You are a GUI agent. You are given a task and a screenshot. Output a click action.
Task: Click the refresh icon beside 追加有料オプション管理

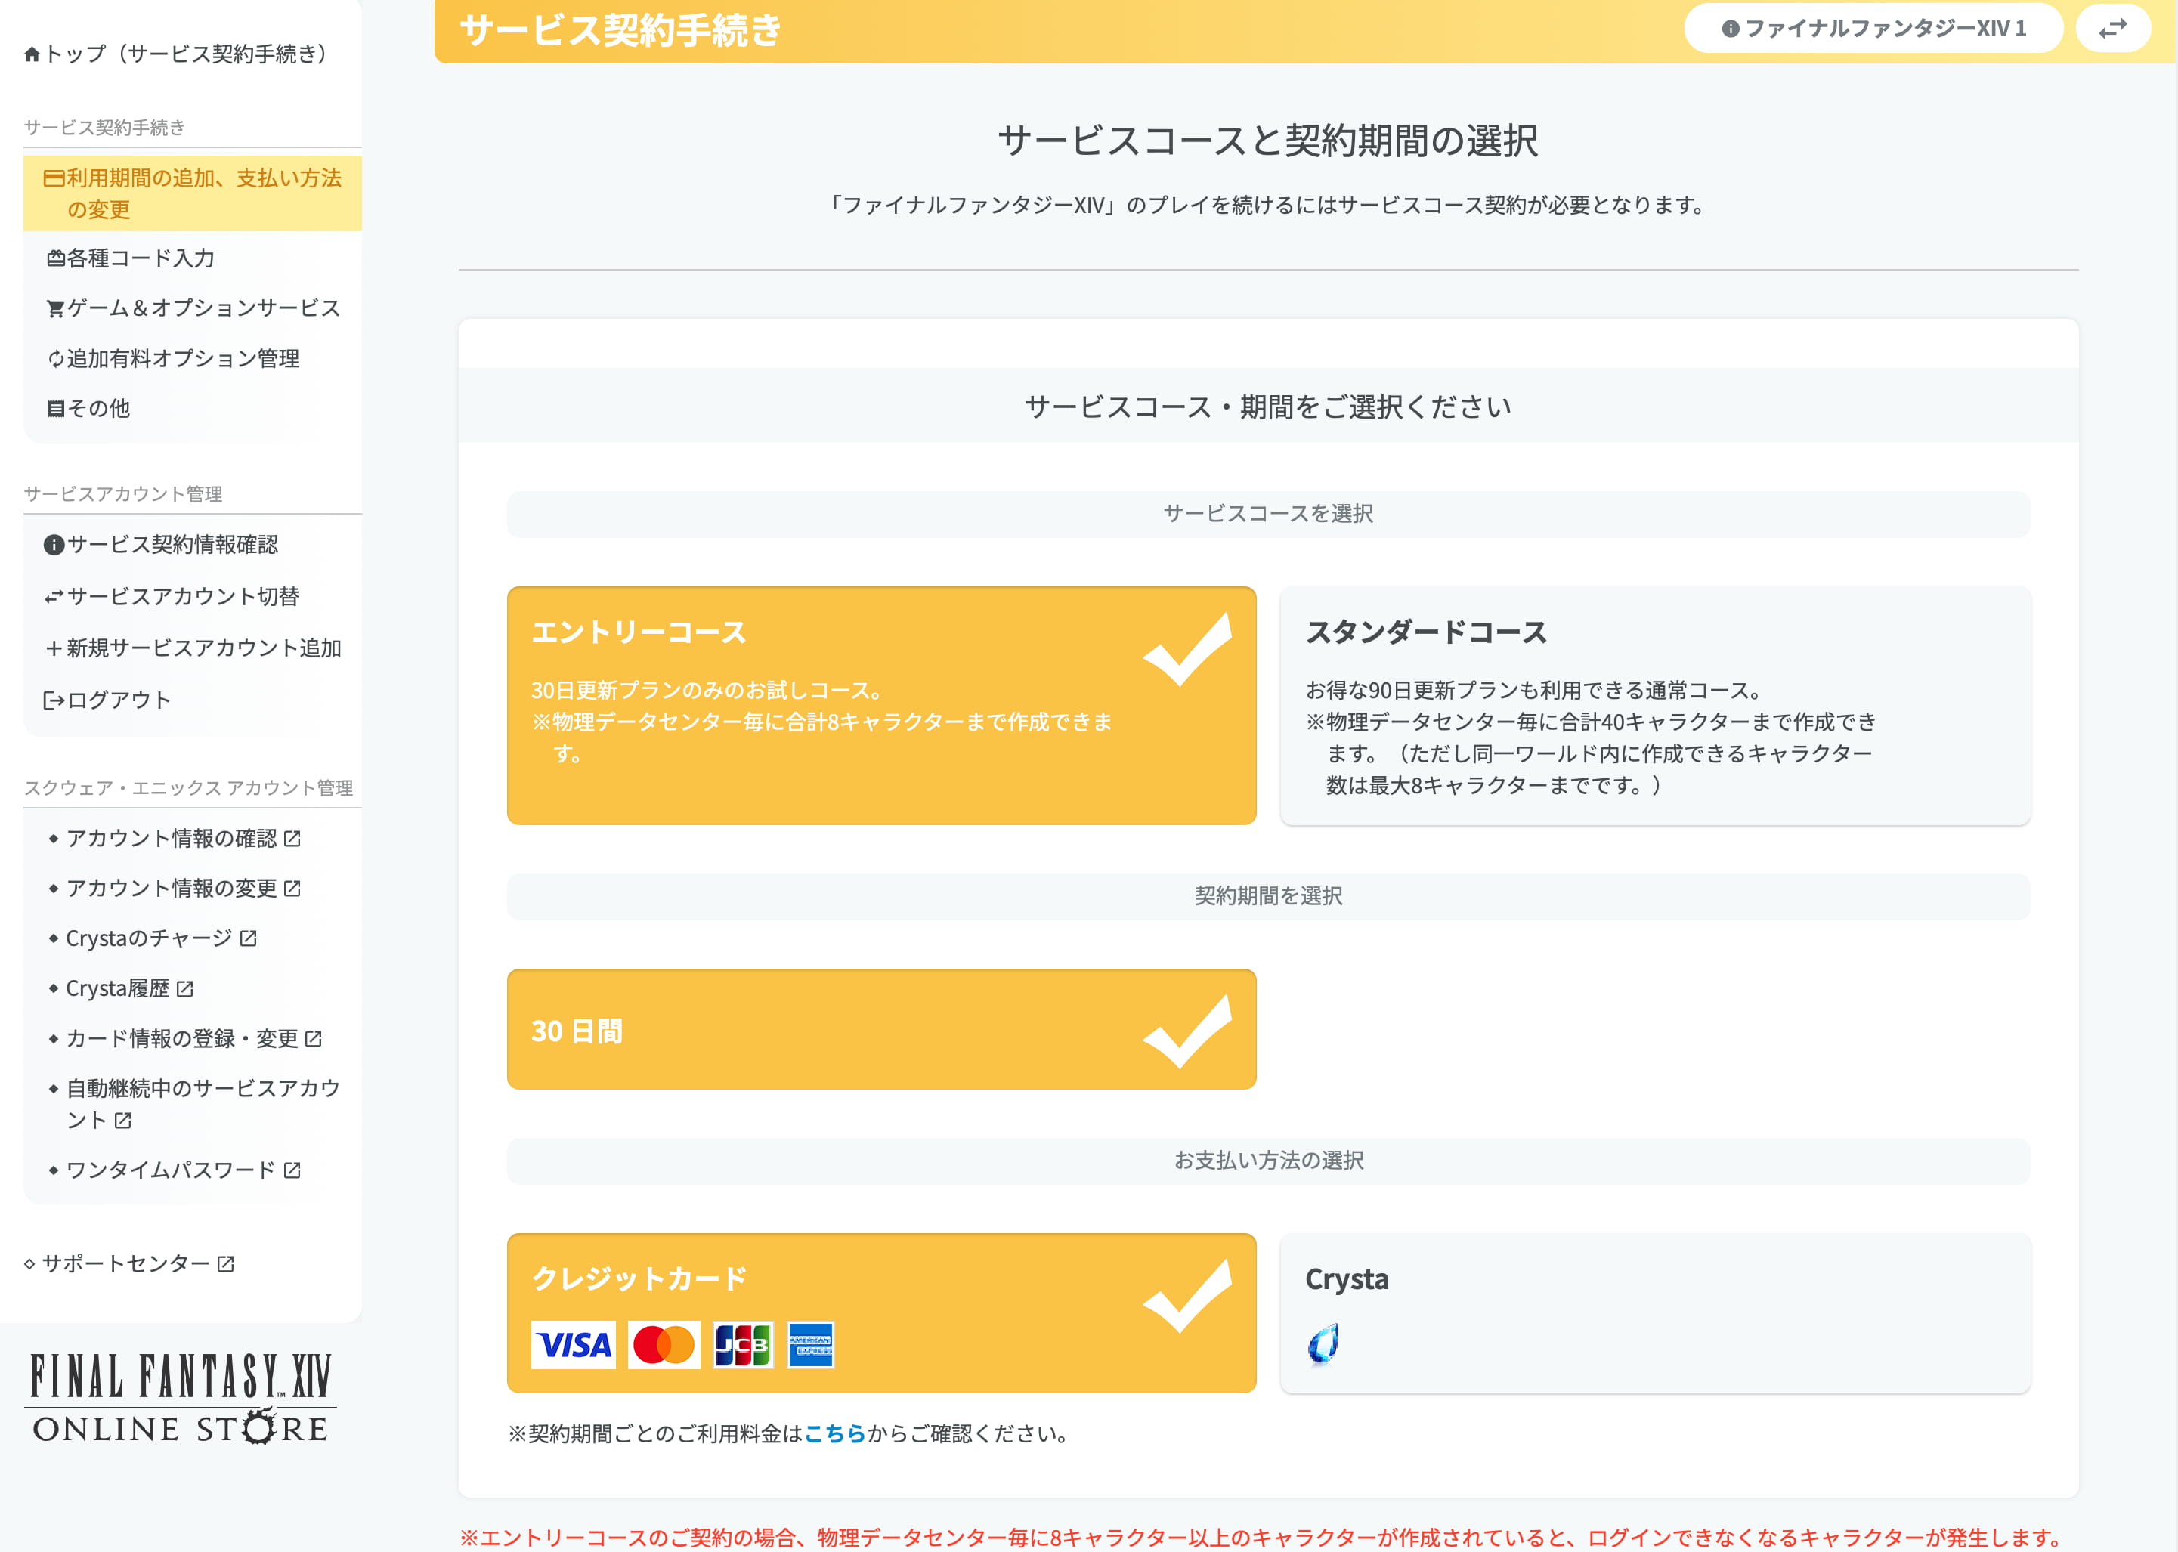point(57,360)
